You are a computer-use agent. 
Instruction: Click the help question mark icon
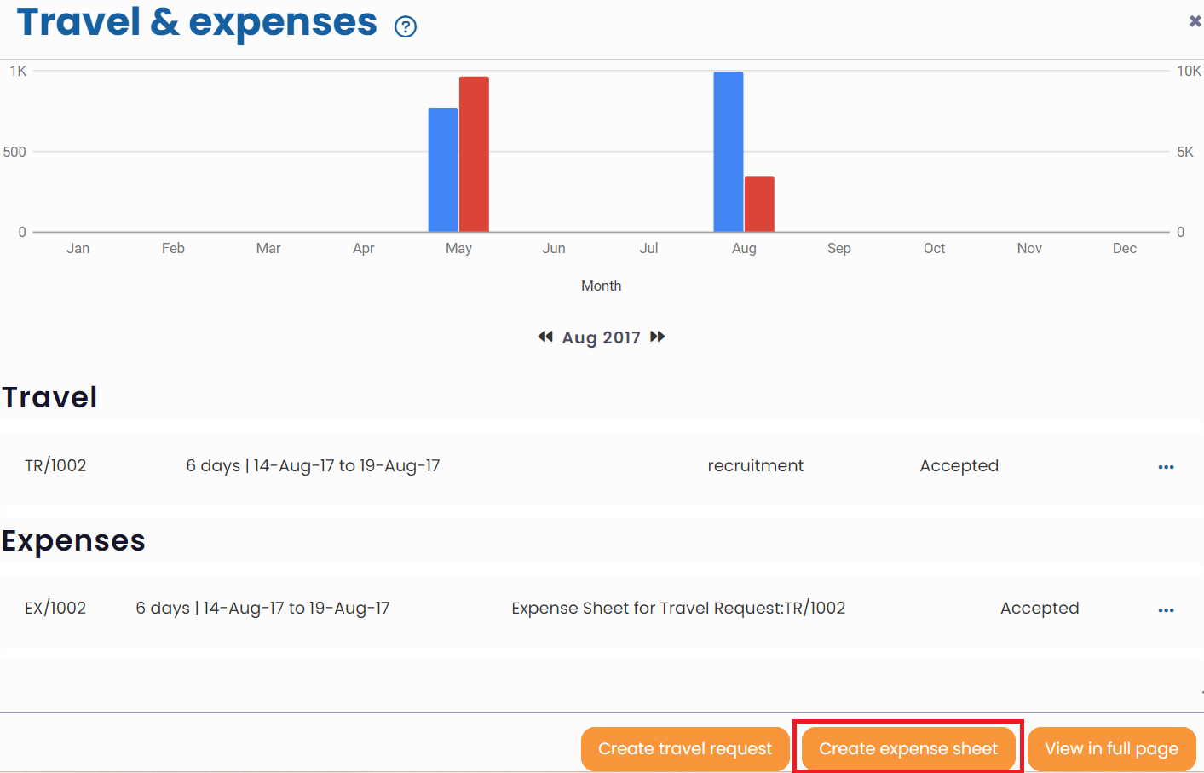click(406, 27)
